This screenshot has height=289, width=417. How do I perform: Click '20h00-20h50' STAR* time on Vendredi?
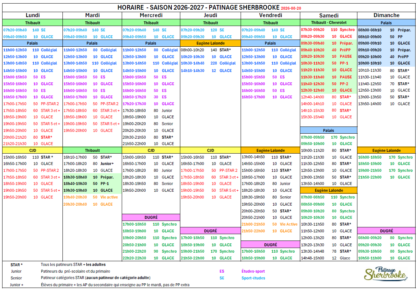(x=253, y=211)
